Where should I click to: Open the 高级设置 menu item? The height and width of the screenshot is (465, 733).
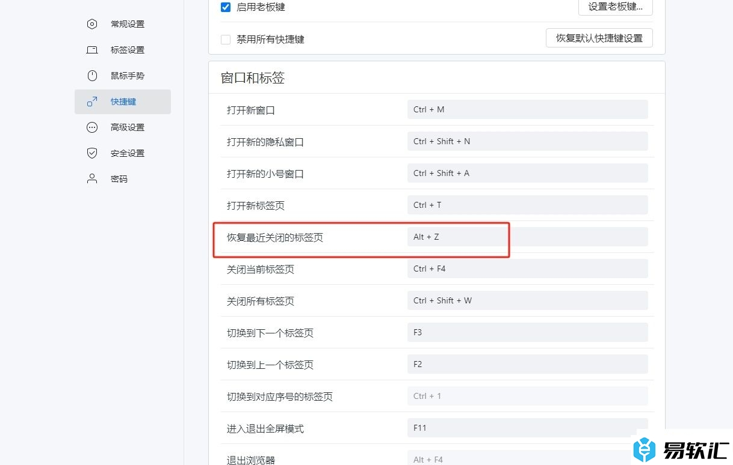[x=128, y=127]
